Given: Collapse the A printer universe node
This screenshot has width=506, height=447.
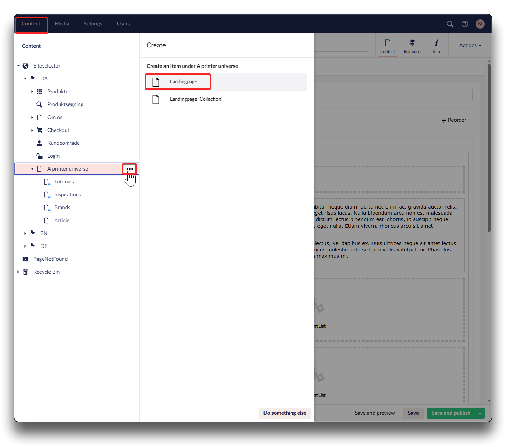Looking at the screenshot, I should click(x=32, y=169).
